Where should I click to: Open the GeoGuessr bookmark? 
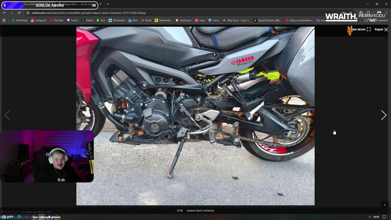pos(183,20)
